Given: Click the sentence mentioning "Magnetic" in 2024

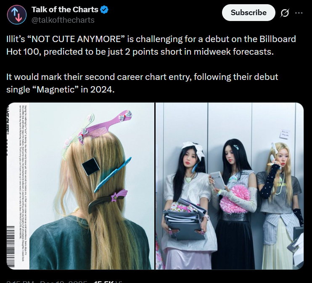Looking at the screenshot, I should 142,83.
